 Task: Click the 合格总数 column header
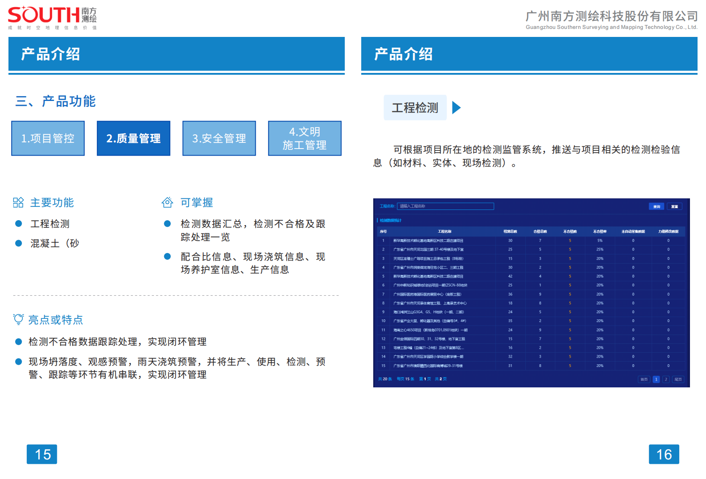(x=540, y=232)
